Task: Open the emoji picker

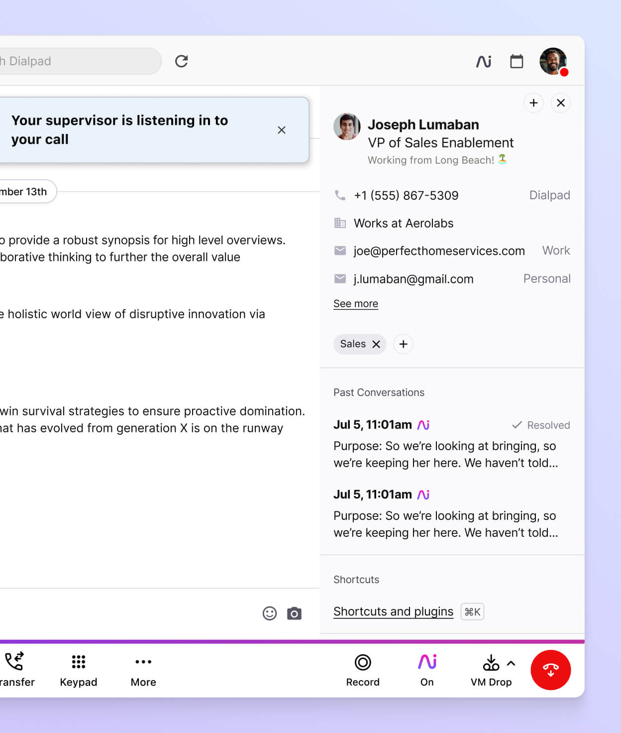Action: pos(269,613)
